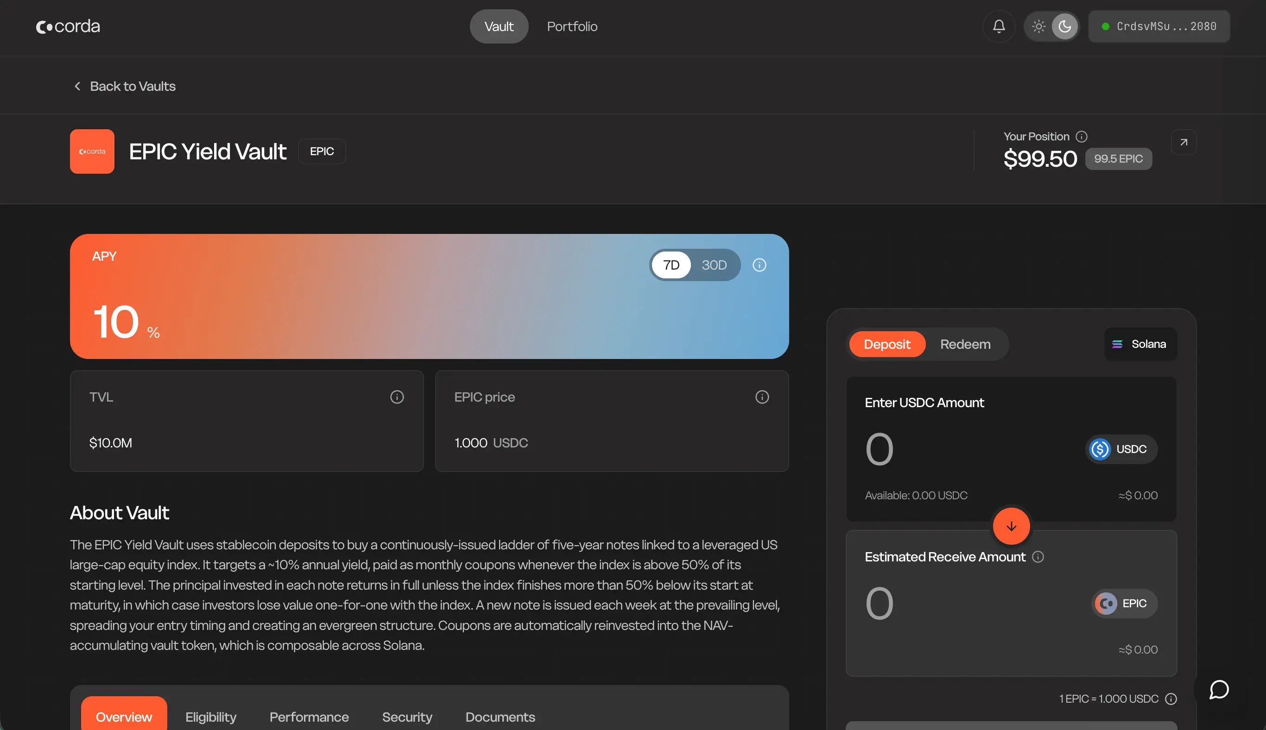Screen dimensions: 1266x730
Task: Open the Documents tab
Action: pos(500,717)
